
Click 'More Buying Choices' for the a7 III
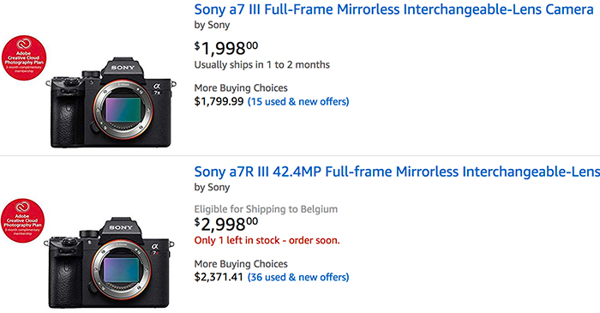click(x=241, y=88)
